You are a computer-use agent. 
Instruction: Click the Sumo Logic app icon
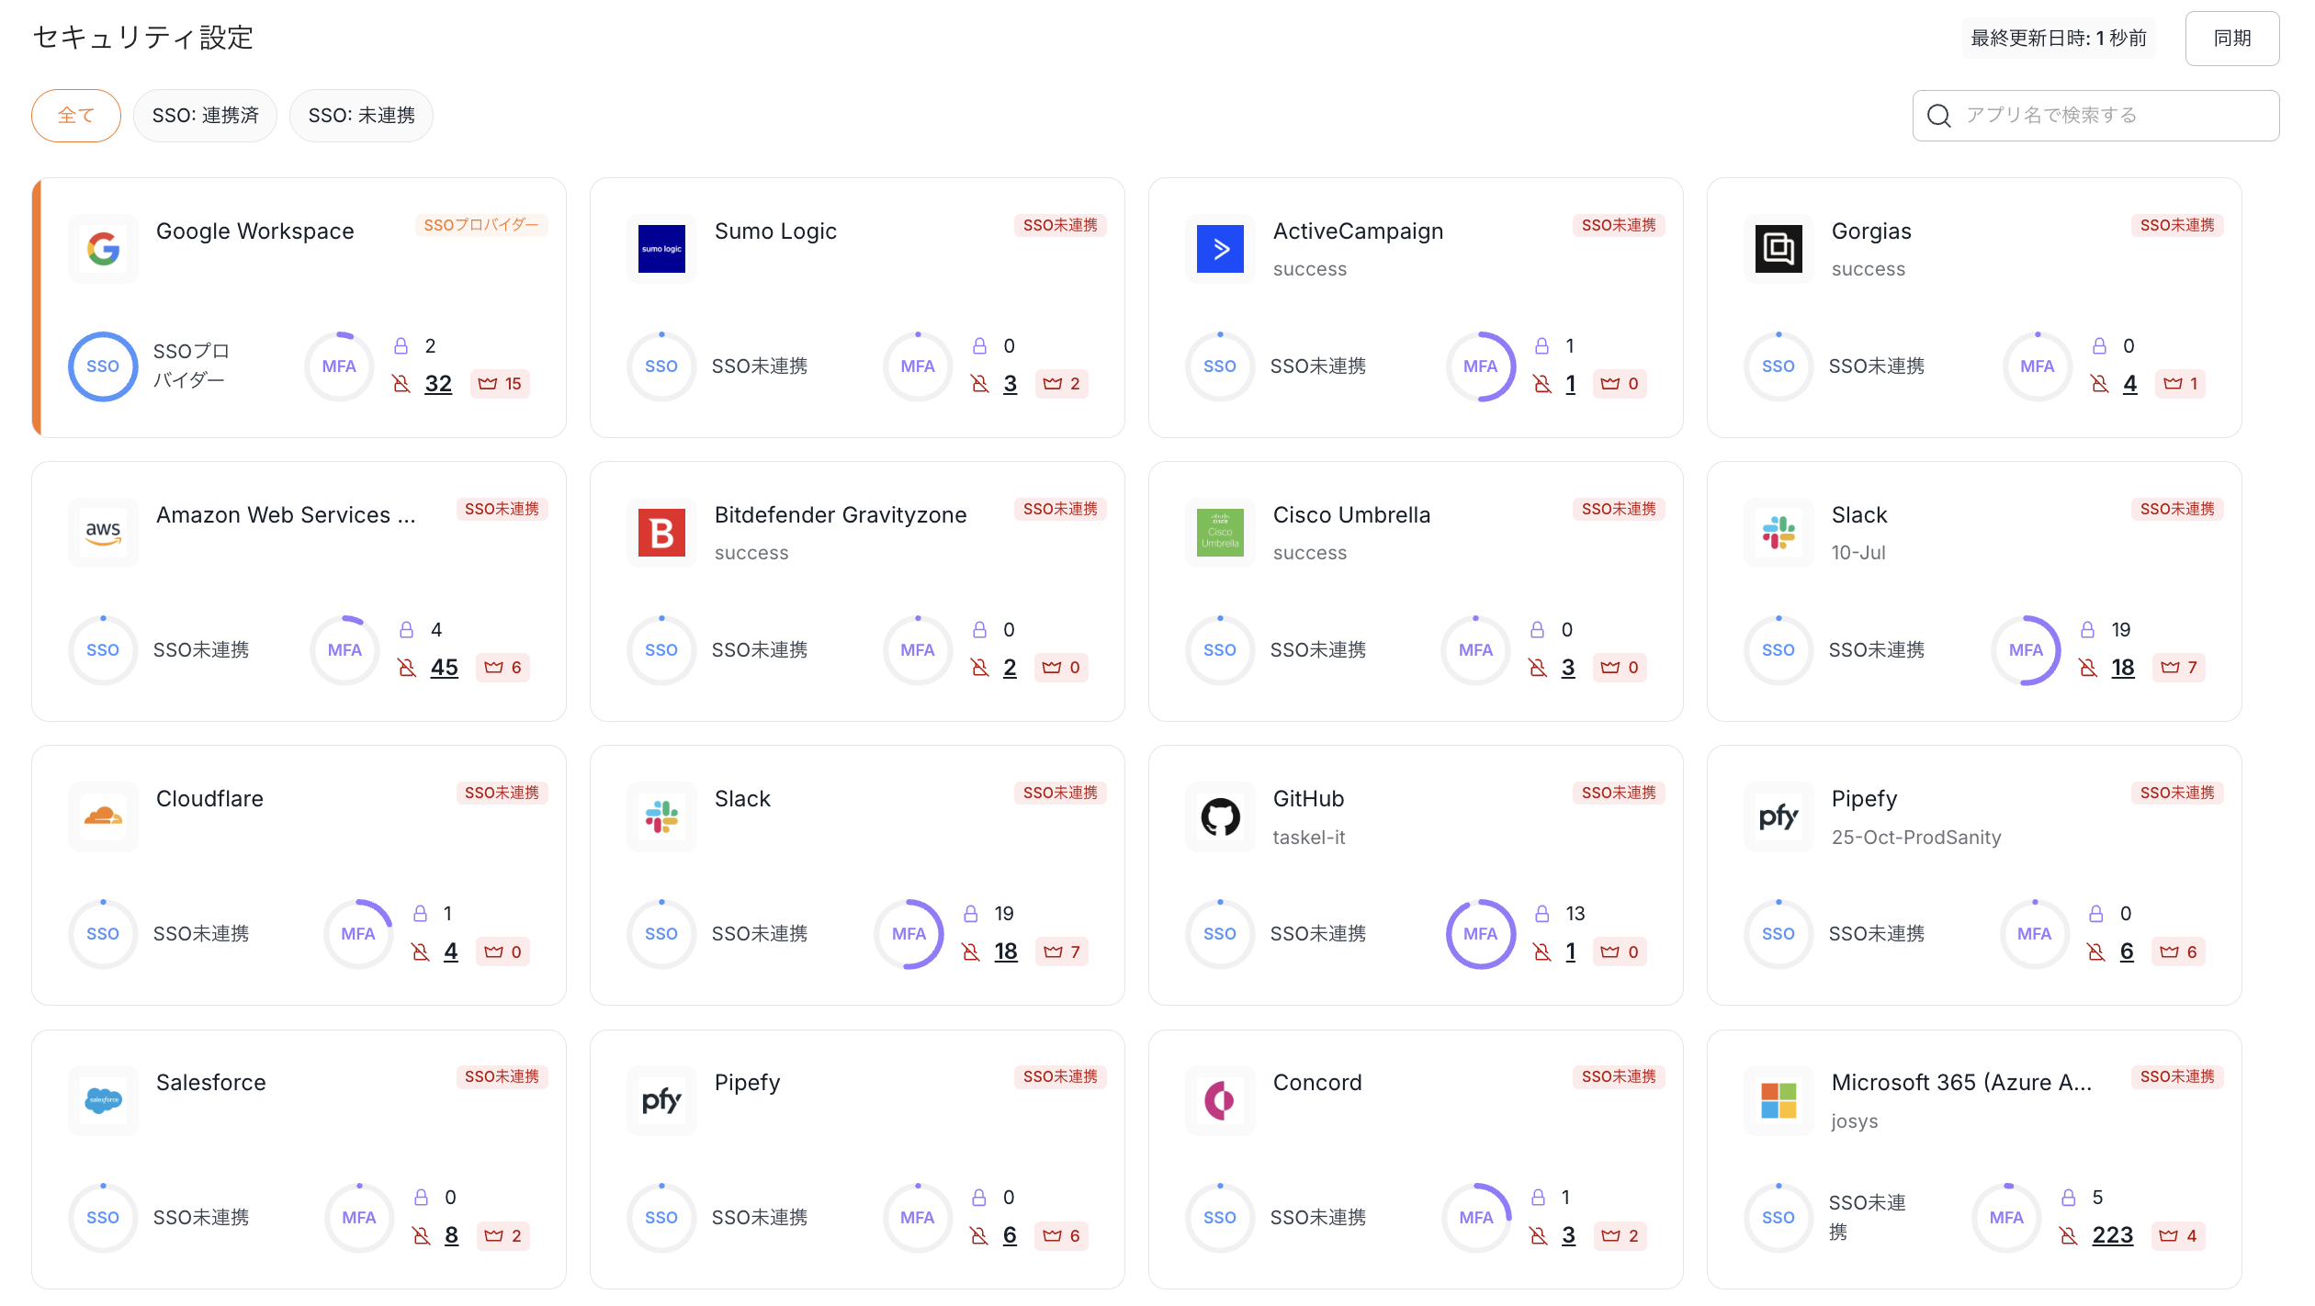[661, 249]
